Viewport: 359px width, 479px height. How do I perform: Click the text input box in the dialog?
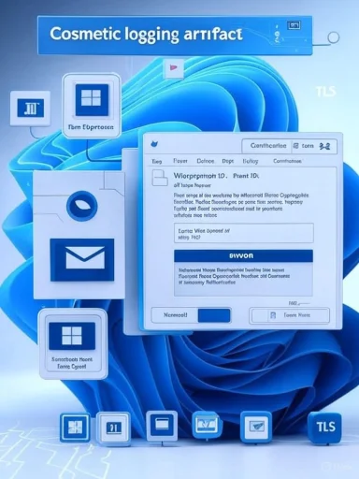244,233
